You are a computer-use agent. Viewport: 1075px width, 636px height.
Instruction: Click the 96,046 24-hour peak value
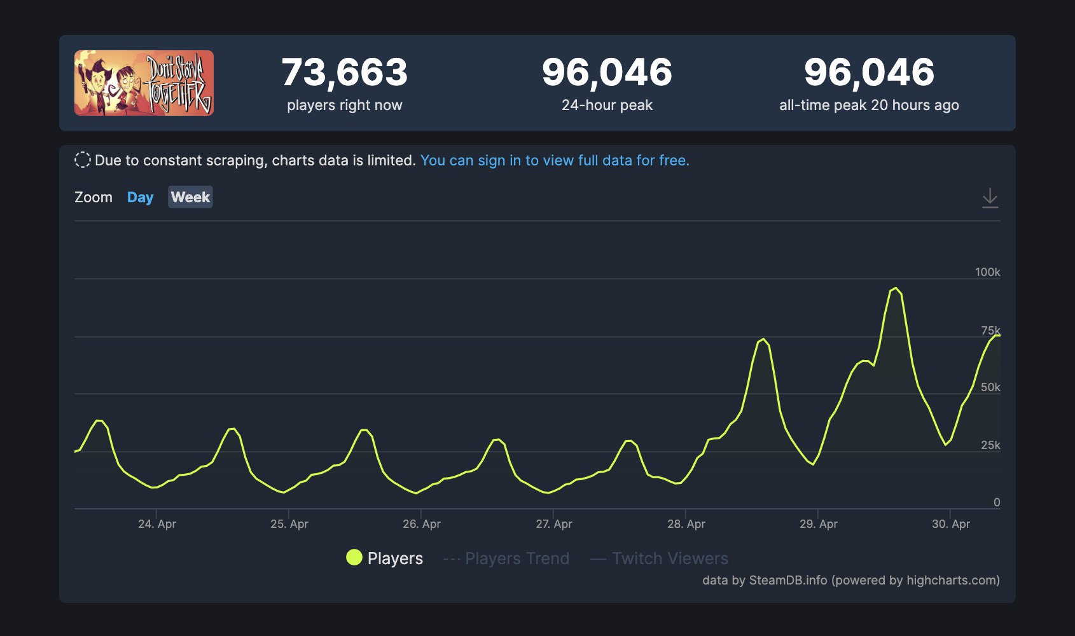(607, 72)
